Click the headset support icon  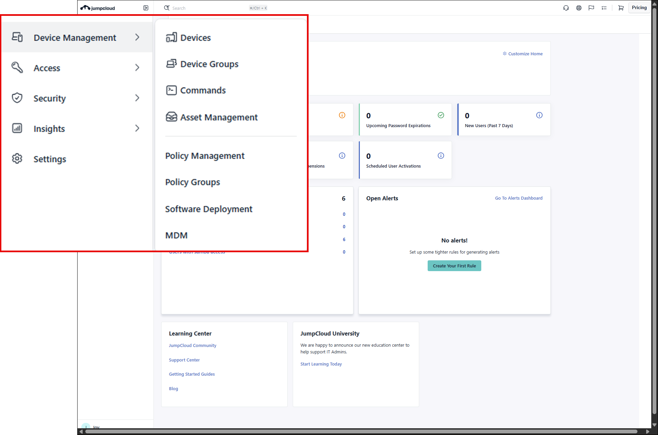tap(566, 8)
